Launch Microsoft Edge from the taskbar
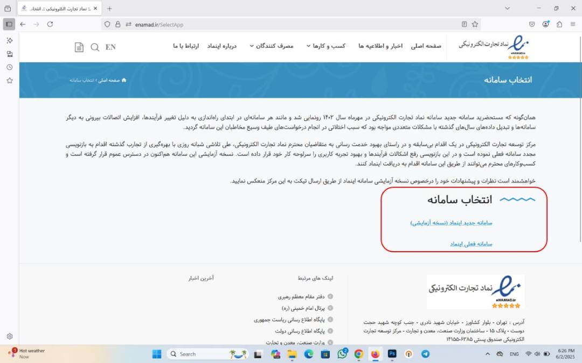Viewport: 582px width, 363px height. 309,354
